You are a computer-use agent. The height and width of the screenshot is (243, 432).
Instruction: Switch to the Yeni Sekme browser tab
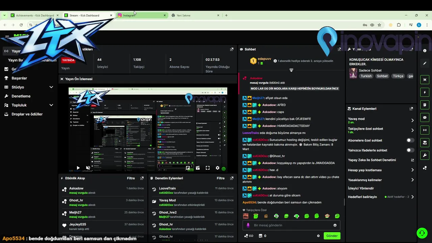196,15
